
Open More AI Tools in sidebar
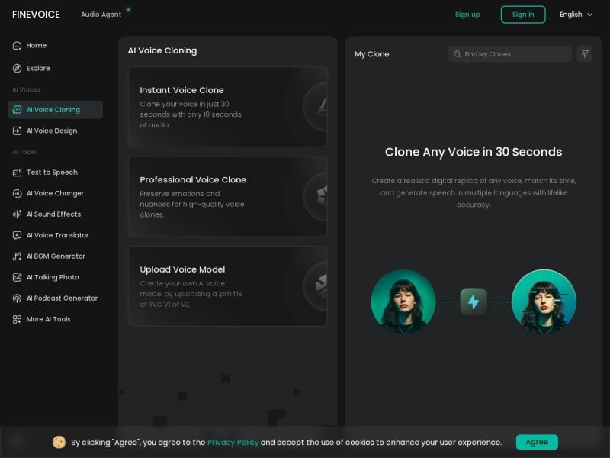click(55, 319)
